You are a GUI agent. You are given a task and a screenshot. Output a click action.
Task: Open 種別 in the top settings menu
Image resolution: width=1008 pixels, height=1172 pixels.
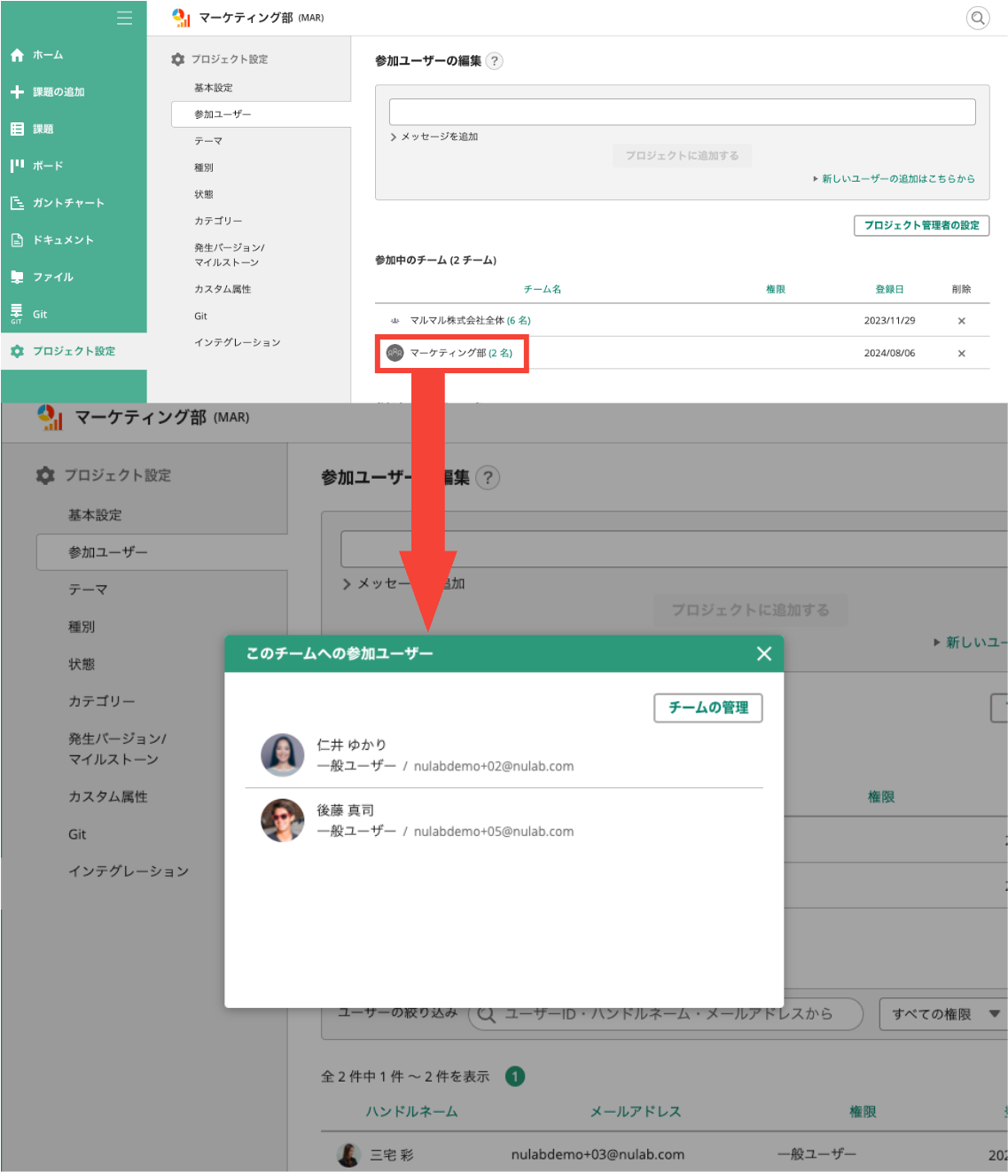pyautogui.click(x=204, y=168)
